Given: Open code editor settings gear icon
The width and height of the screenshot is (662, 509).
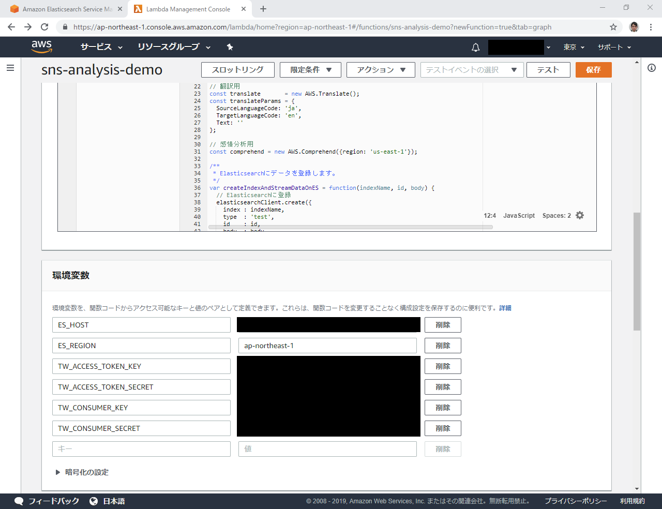Looking at the screenshot, I should click(580, 215).
